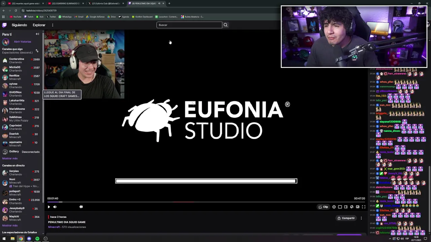The image size is (431, 242).
Task: Open Jessybaby9 live channel
Action: (x=21, y=210)
